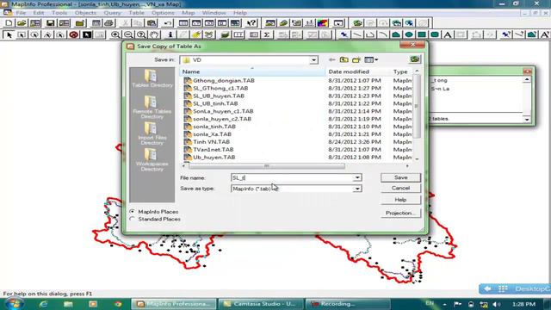Open the Objects menu
The image size is (551, 310).
[85, 13]
